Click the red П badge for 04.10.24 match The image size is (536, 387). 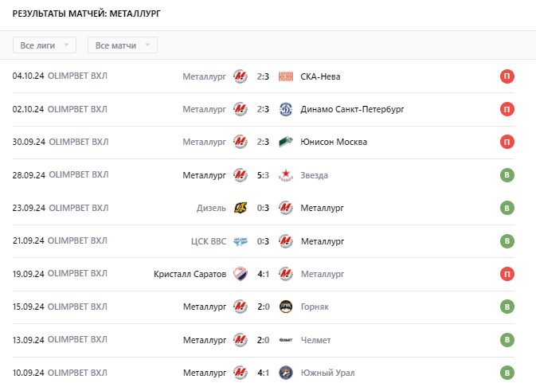pyautogui.click(x=507, y=76)
